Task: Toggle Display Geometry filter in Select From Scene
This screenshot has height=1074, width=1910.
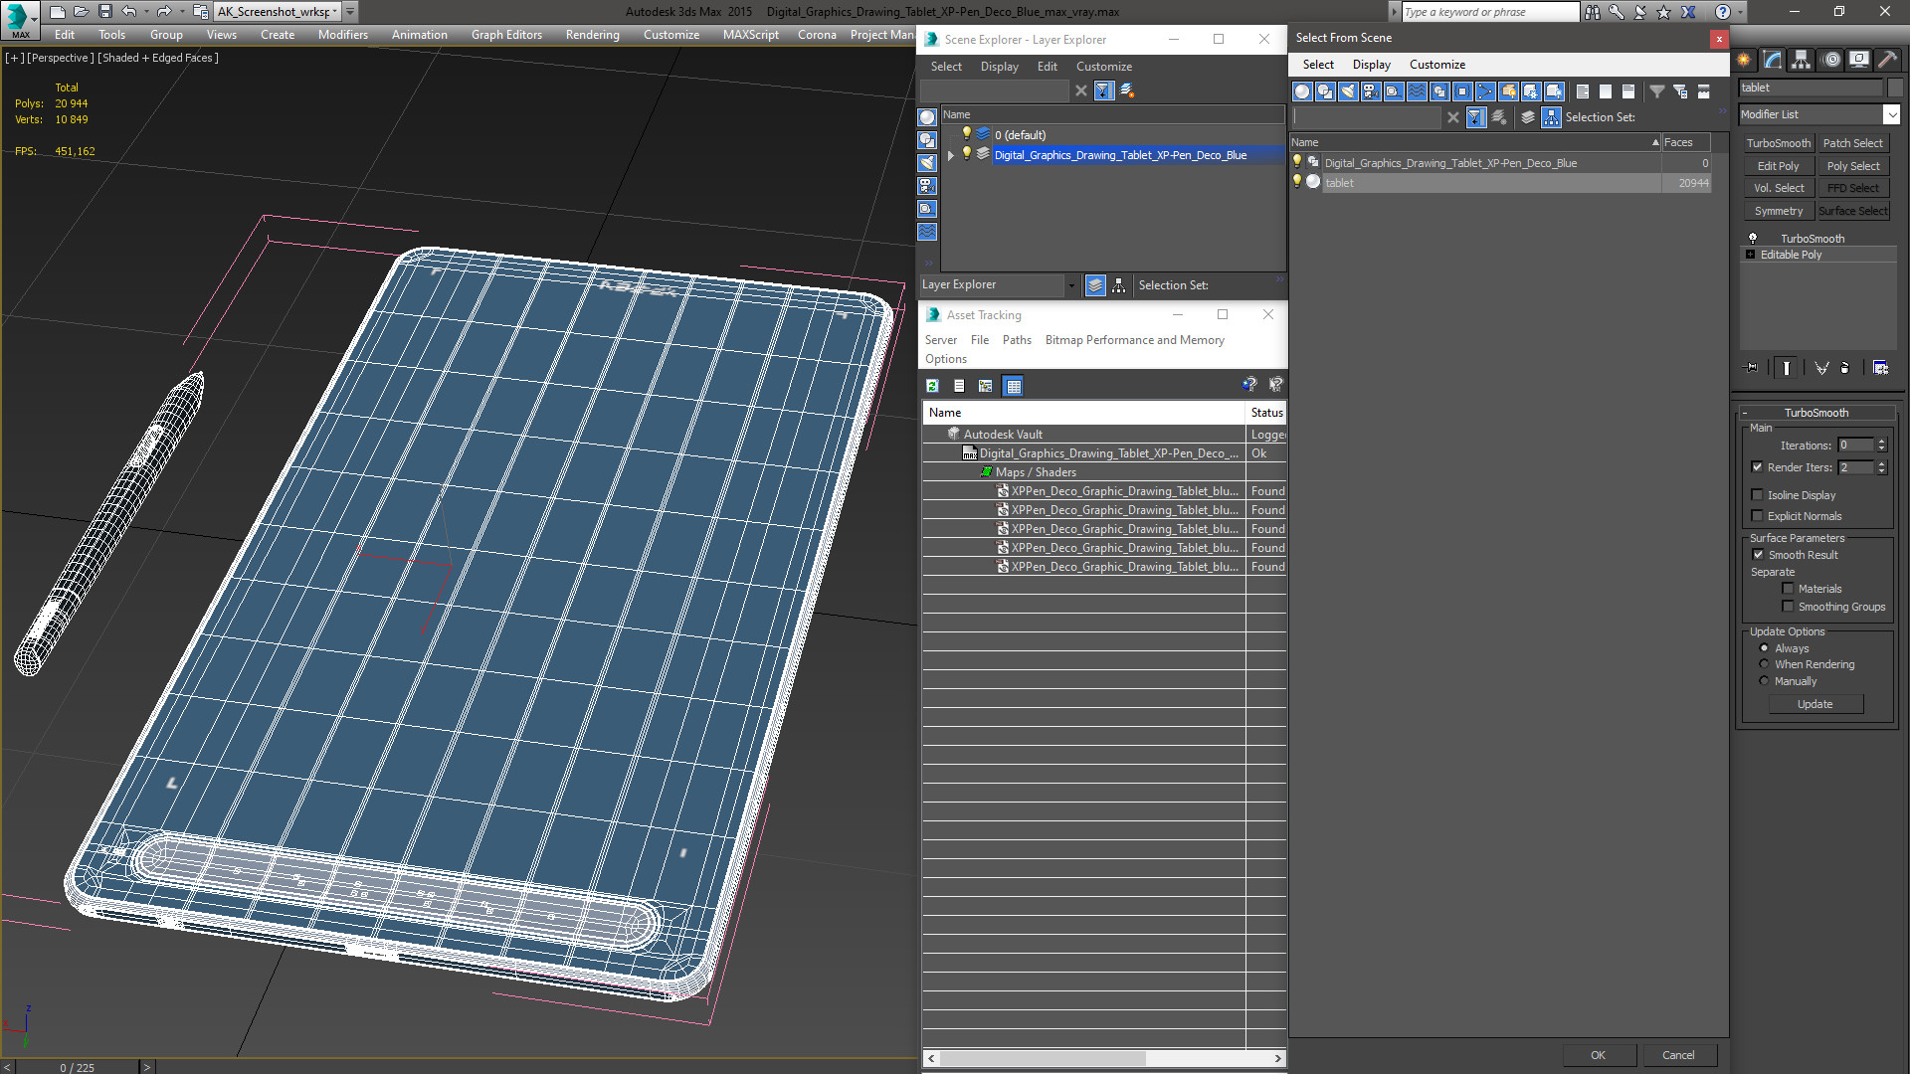Action: [x=1302, y=91]
